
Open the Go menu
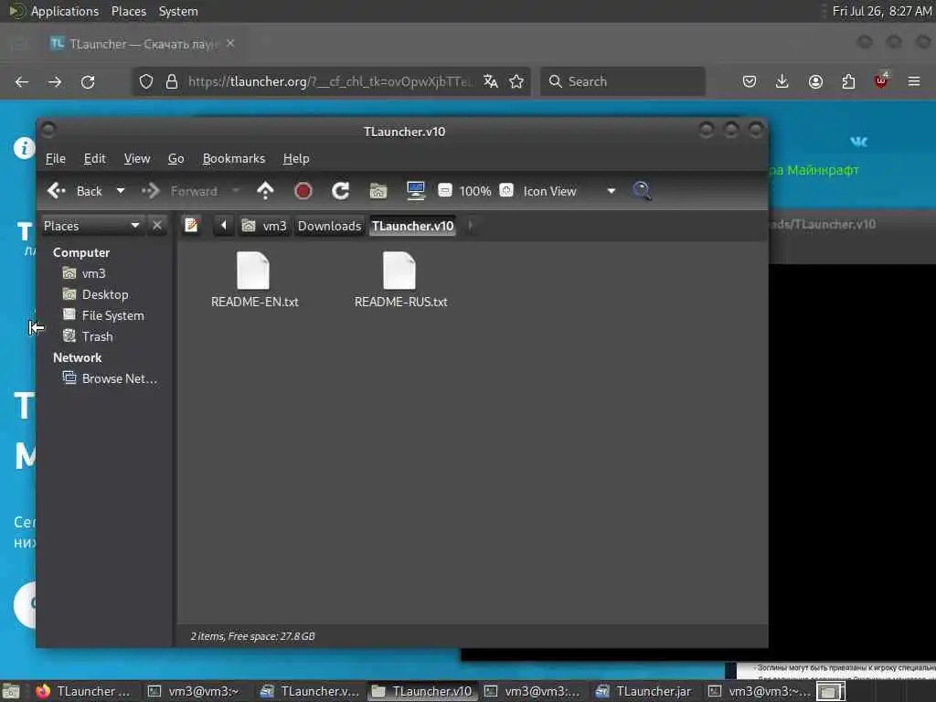[175, 159]
